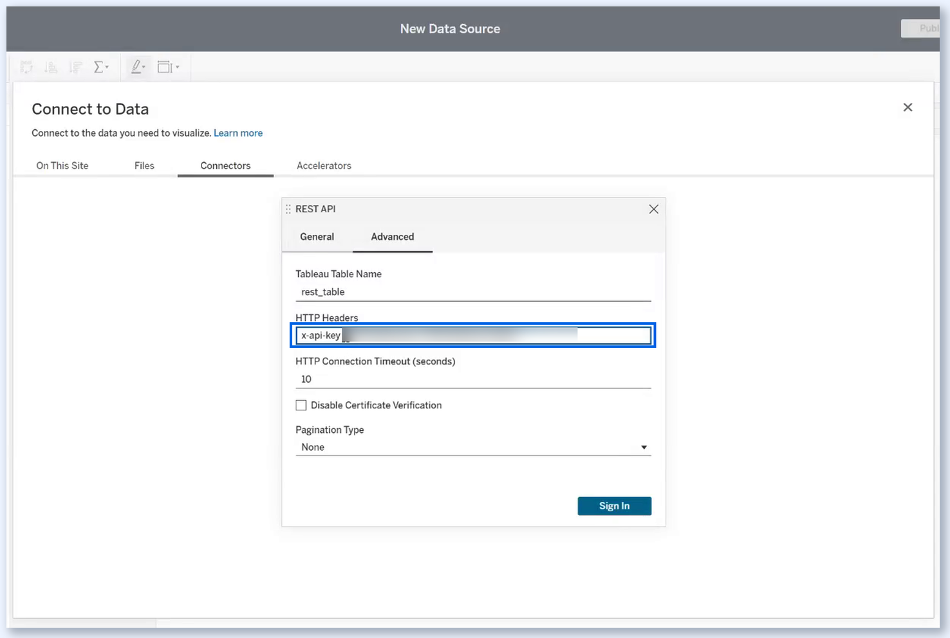950x638 pixels.
Task: Click the HTTP Connection Timeout field
Action: [x=473, y=379]
